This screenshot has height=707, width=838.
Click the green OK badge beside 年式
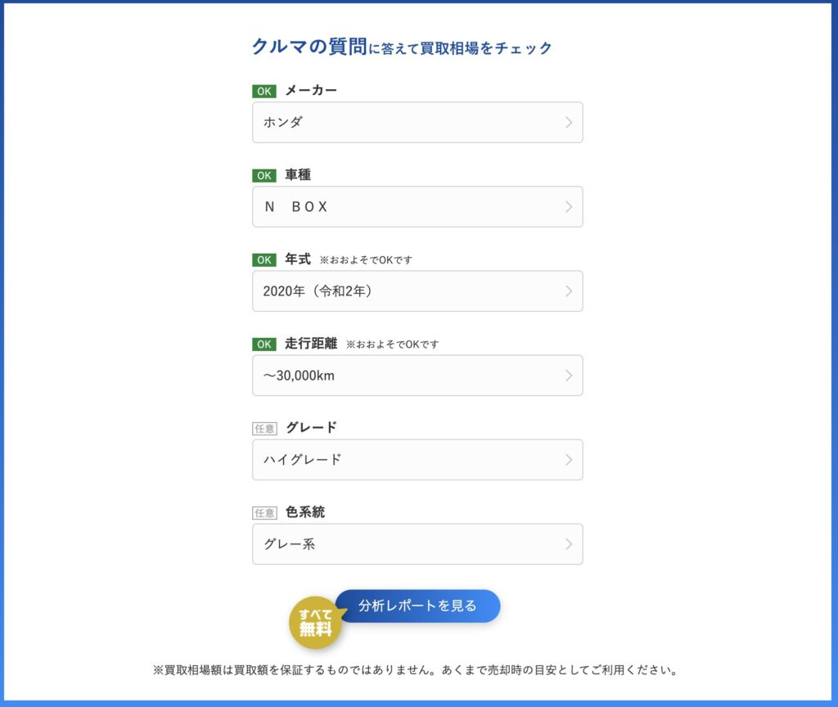(264, 259)
